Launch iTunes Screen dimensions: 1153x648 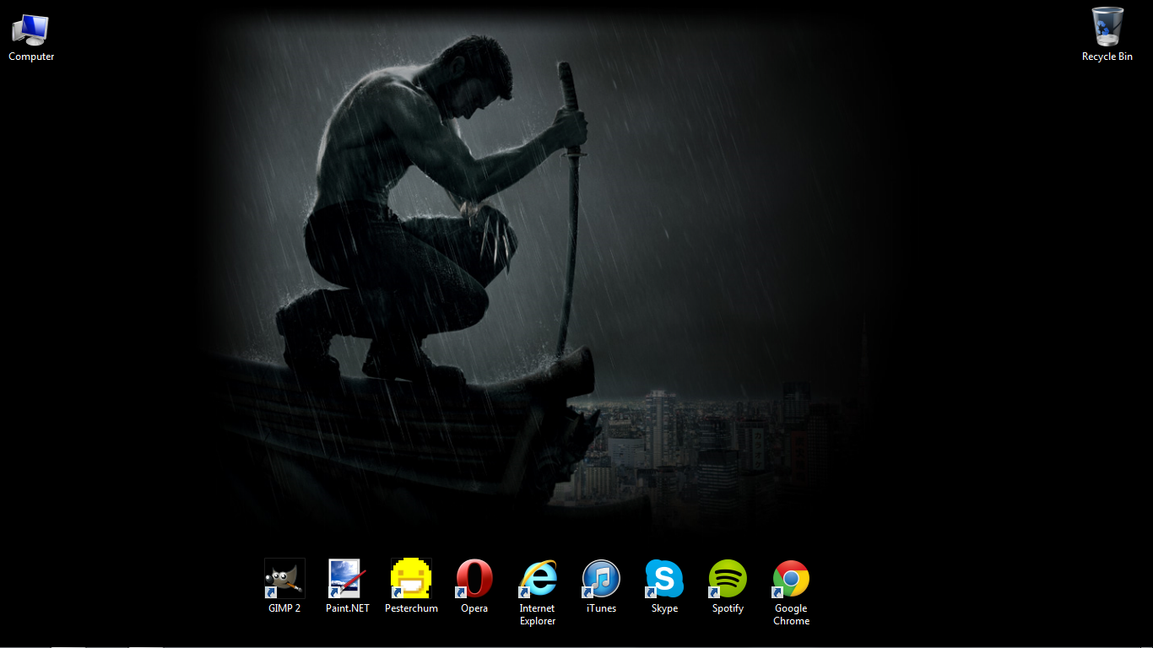(600, 578)
